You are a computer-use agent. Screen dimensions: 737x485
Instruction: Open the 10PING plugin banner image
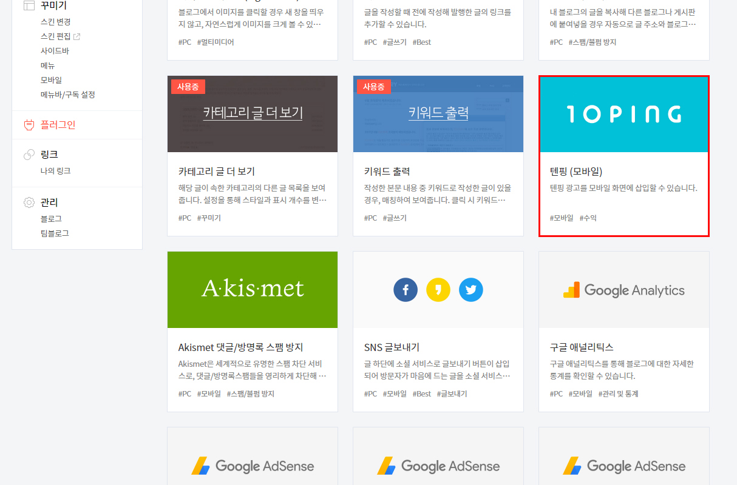pos(624,114)
